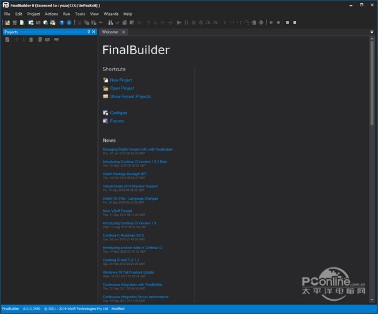Close the Projects panel
Screen dimensions: 378x314
pos(94,32)
